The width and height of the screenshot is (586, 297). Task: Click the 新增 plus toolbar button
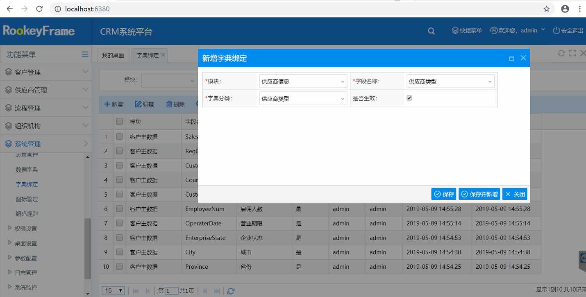point(114,104)
